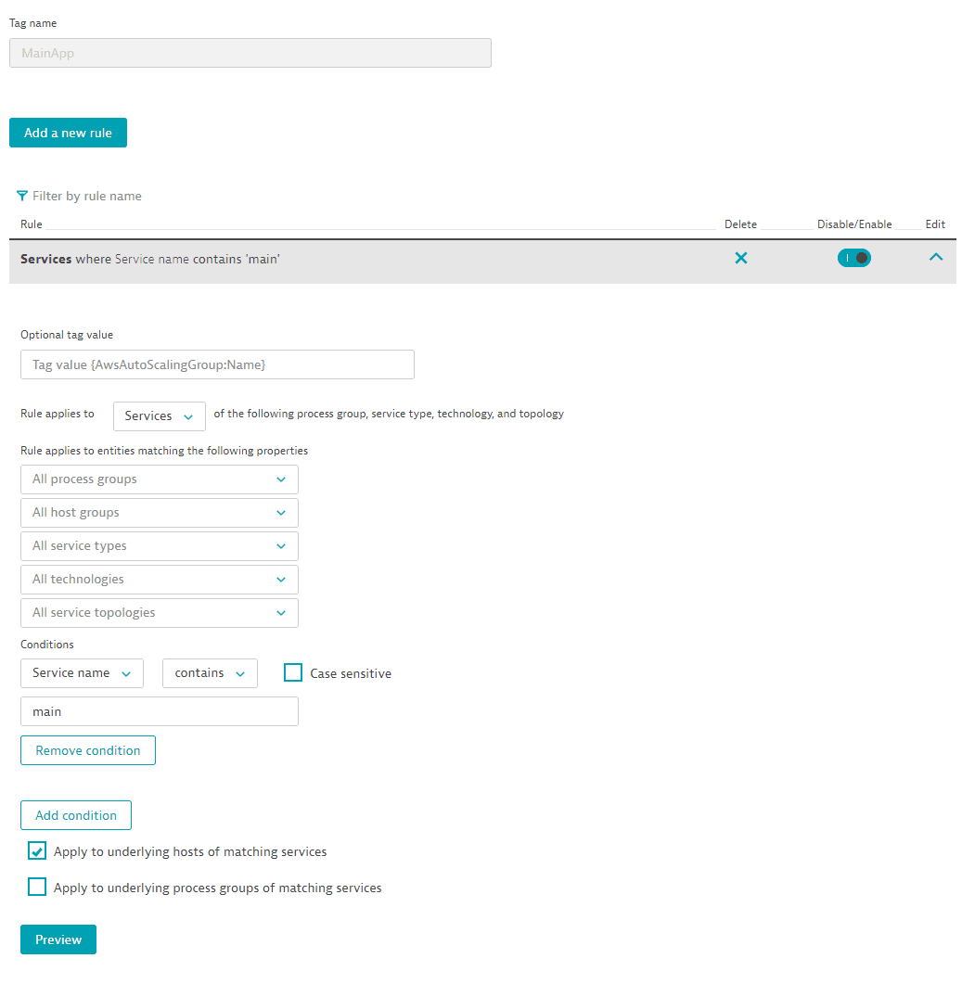Focus the Optional tag value field
Viewport: 962px width, 984px height.
pos(217,364)
